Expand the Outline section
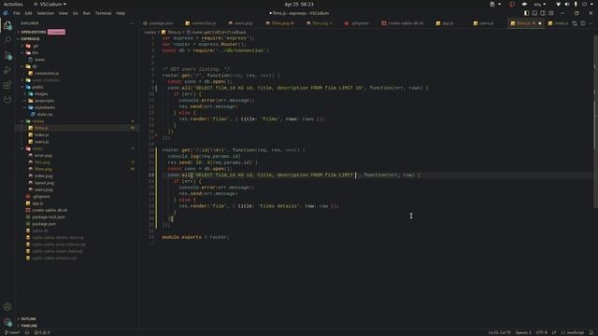 [28, 319]
